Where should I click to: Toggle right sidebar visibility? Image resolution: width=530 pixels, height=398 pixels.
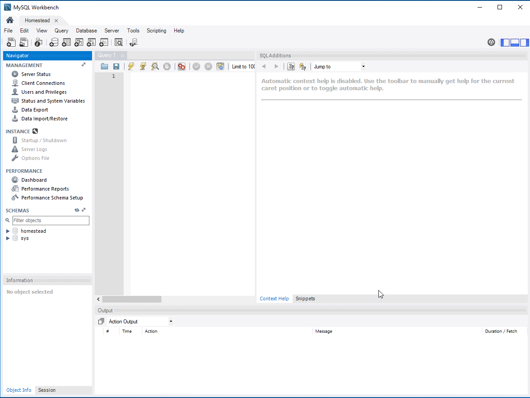(525, 43)
